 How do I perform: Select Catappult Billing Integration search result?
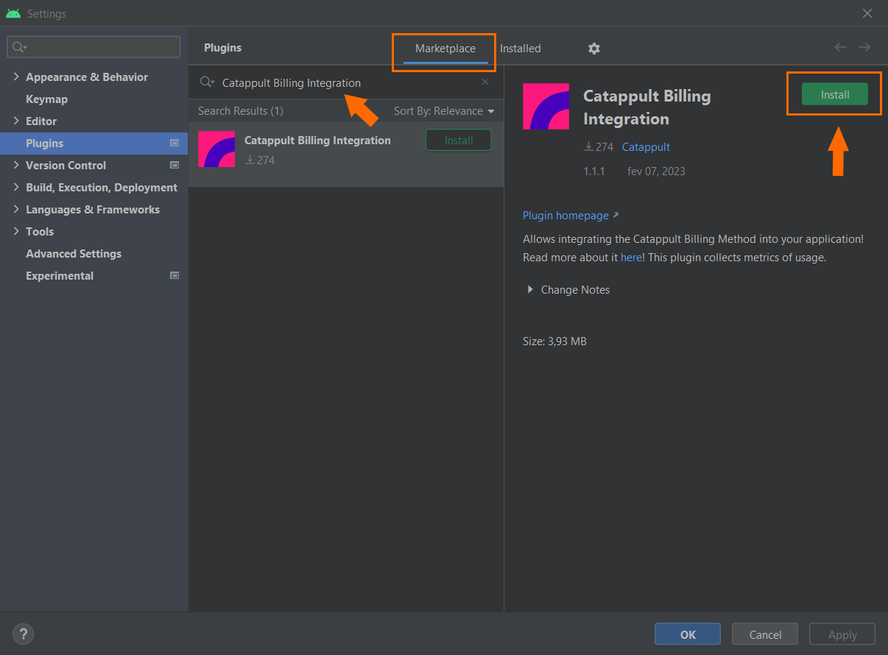[346, 154]
